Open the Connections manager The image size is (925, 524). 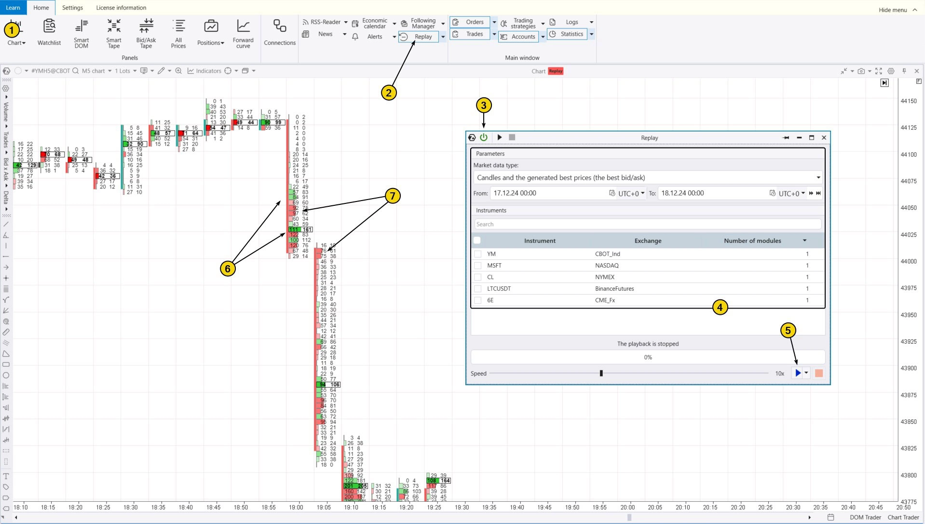280,33
